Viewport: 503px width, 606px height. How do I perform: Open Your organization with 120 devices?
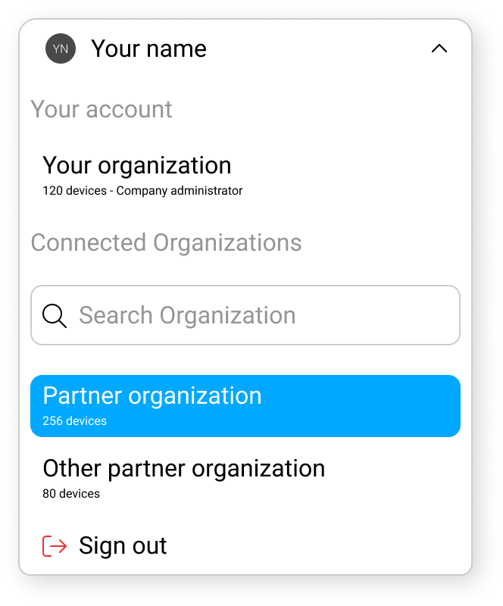pos(137,165)
